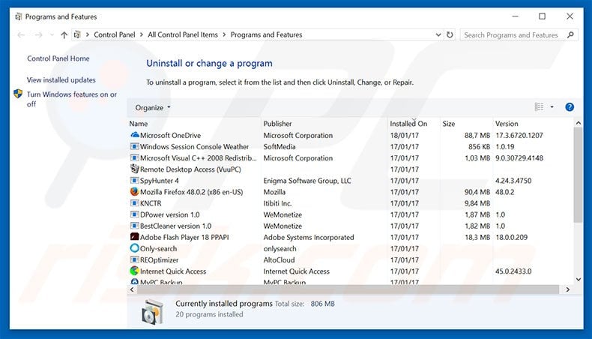Viewport: 592px width, 339px height.
Task: Sort by the Version column header
Action: (507, 124)
